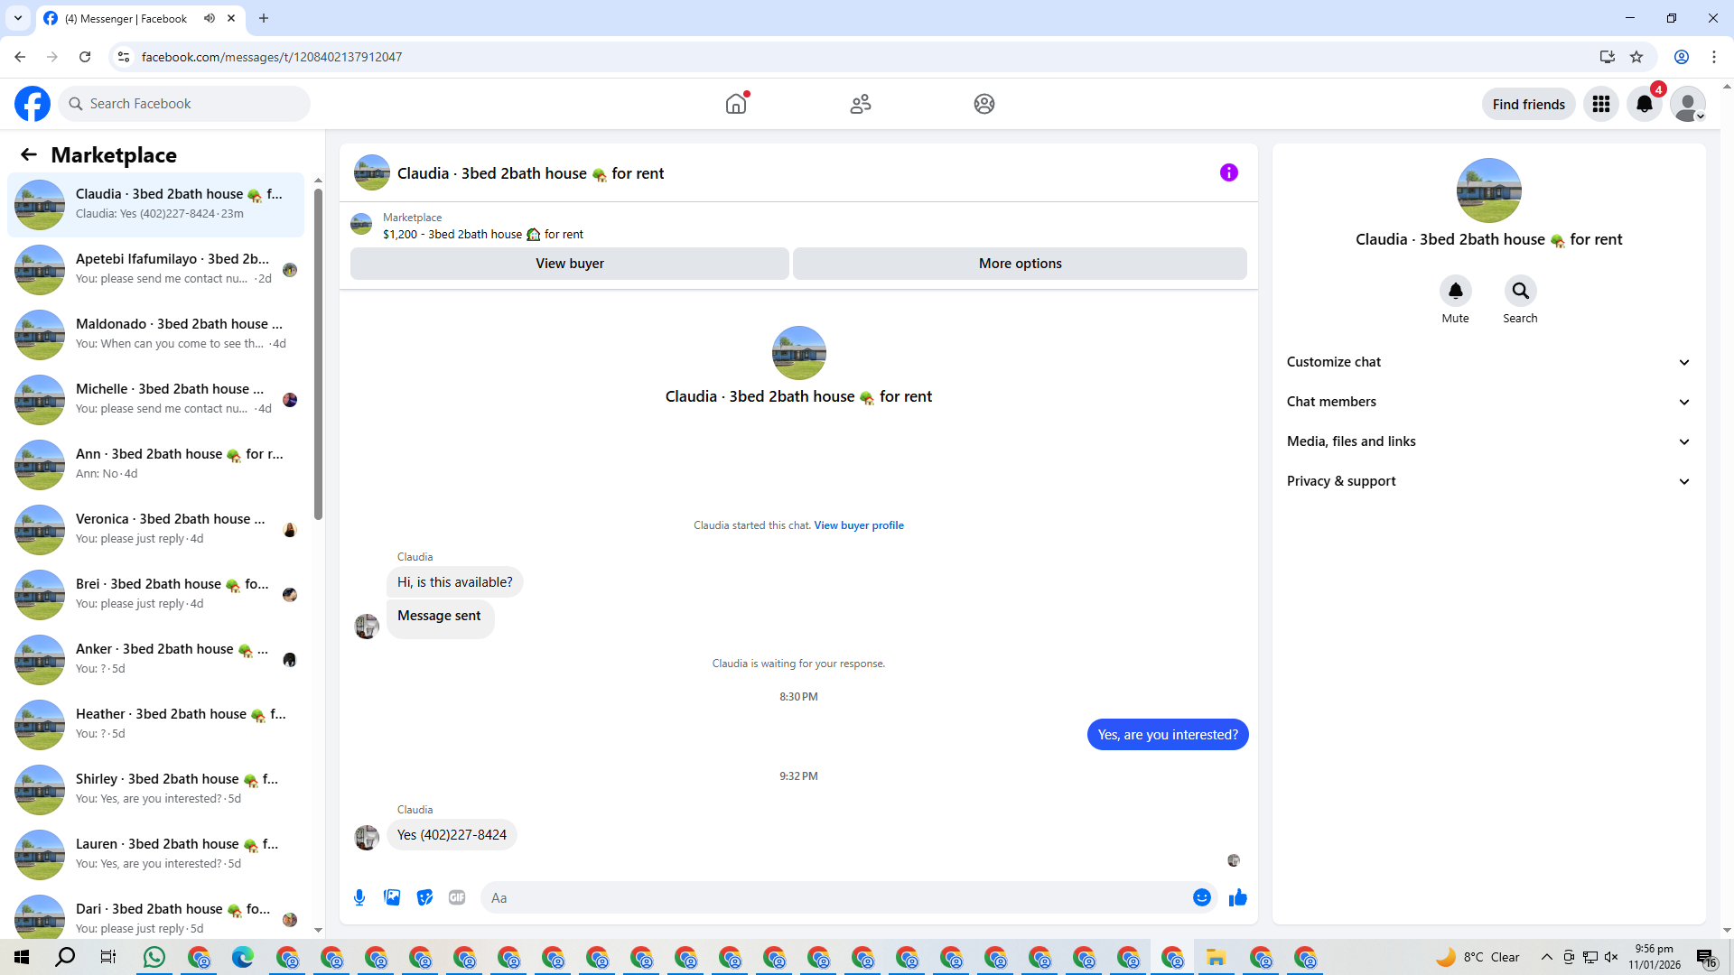Attach a photo file icon
This screenshot has height=975, width=1734.
point(392,897)
